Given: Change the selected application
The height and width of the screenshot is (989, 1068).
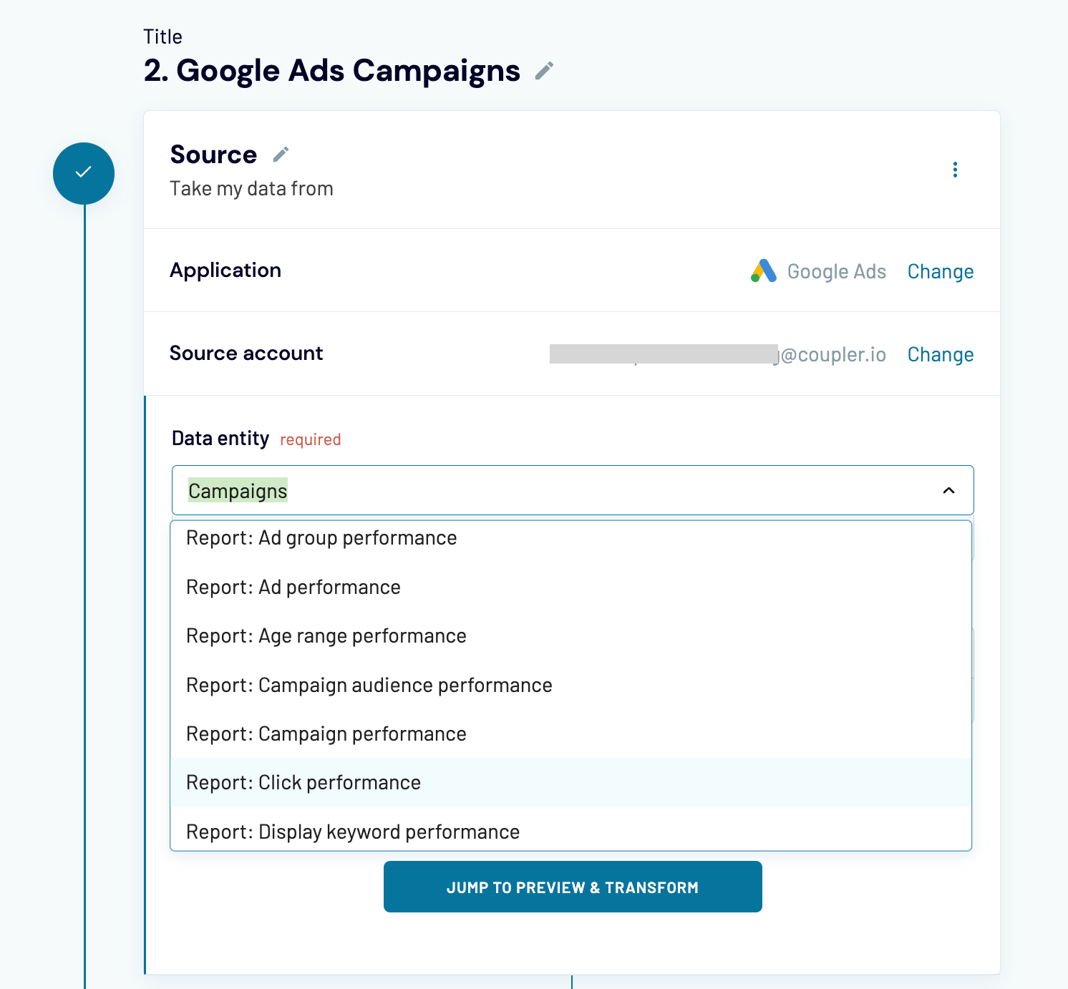Looking at the screenshot, I should (940, 271).
